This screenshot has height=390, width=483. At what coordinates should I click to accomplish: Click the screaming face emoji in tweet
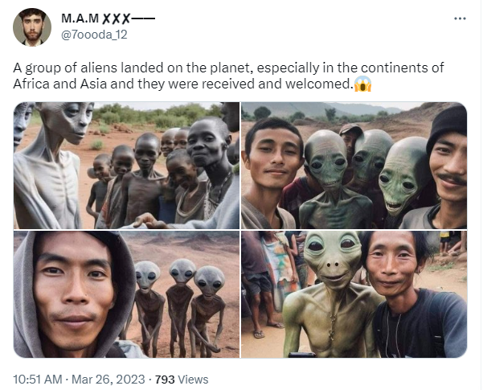363,84
